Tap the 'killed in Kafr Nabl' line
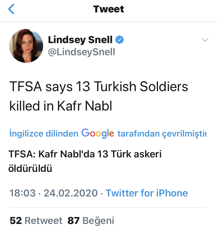217x228 pixels. click(x=61, y=106)
